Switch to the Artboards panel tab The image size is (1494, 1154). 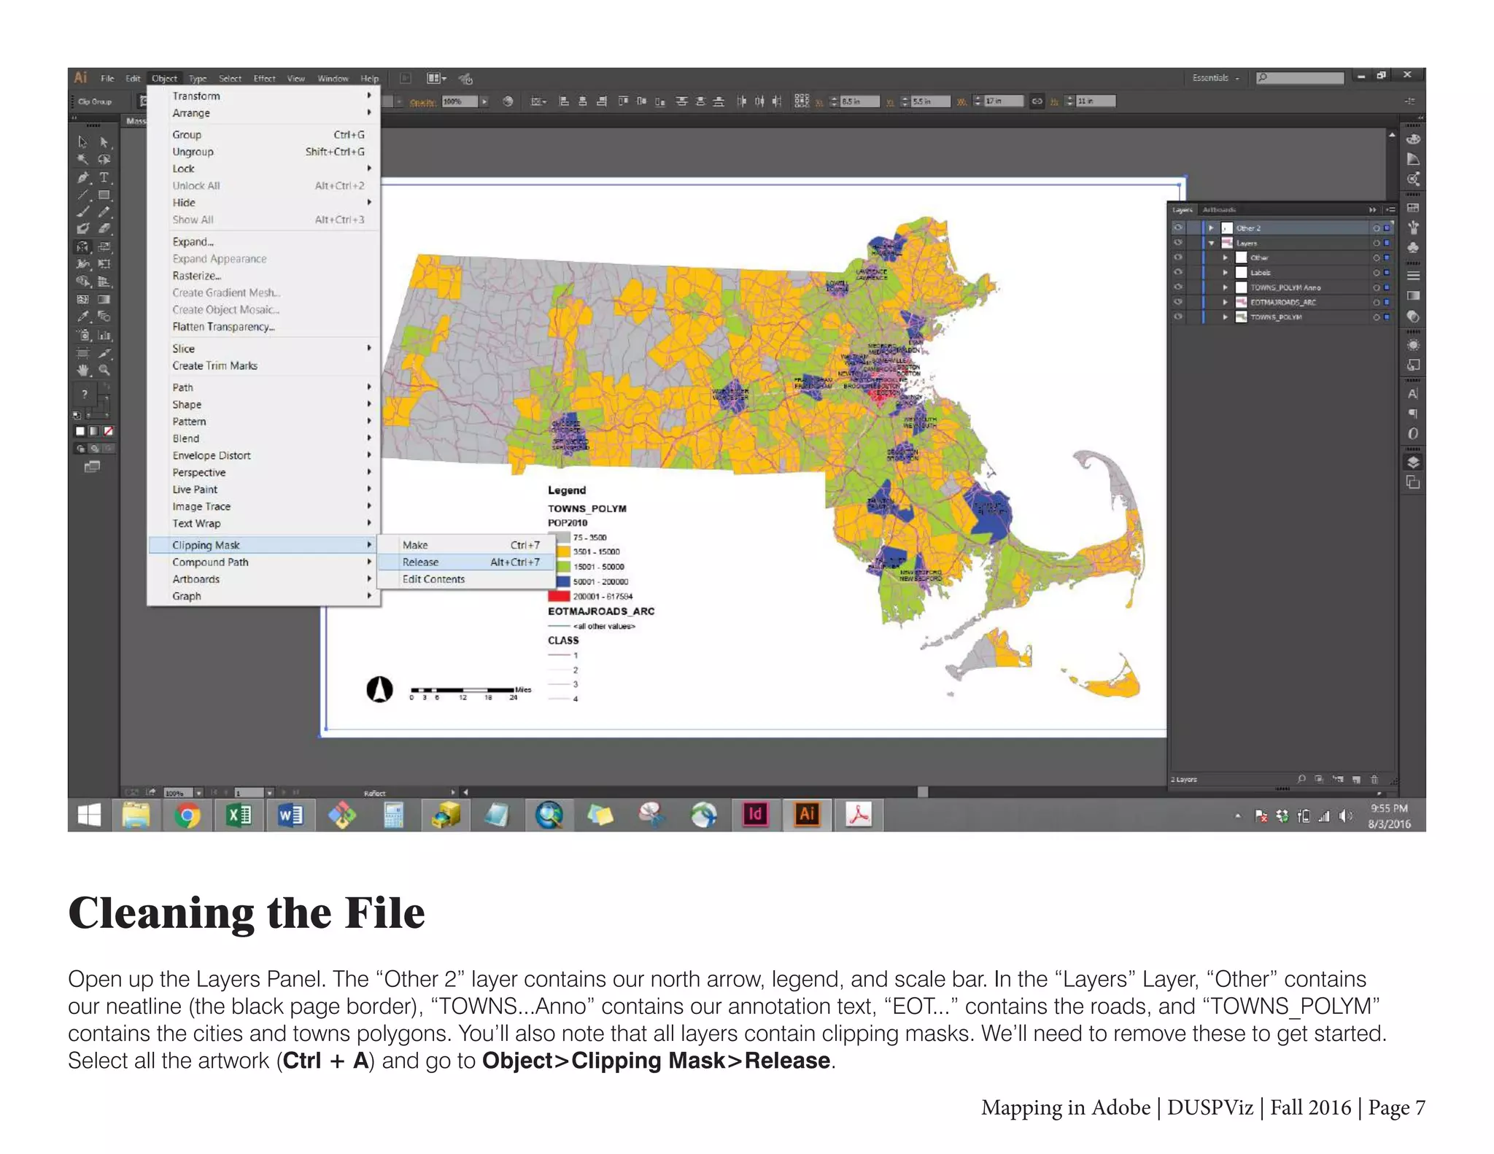tap(1219, 209)
